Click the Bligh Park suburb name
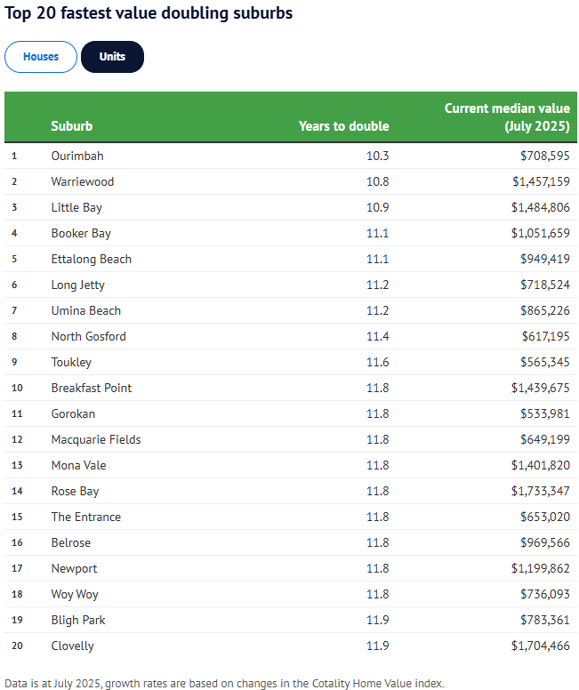Viewport: 579px width, 690px height. [78, 620]
